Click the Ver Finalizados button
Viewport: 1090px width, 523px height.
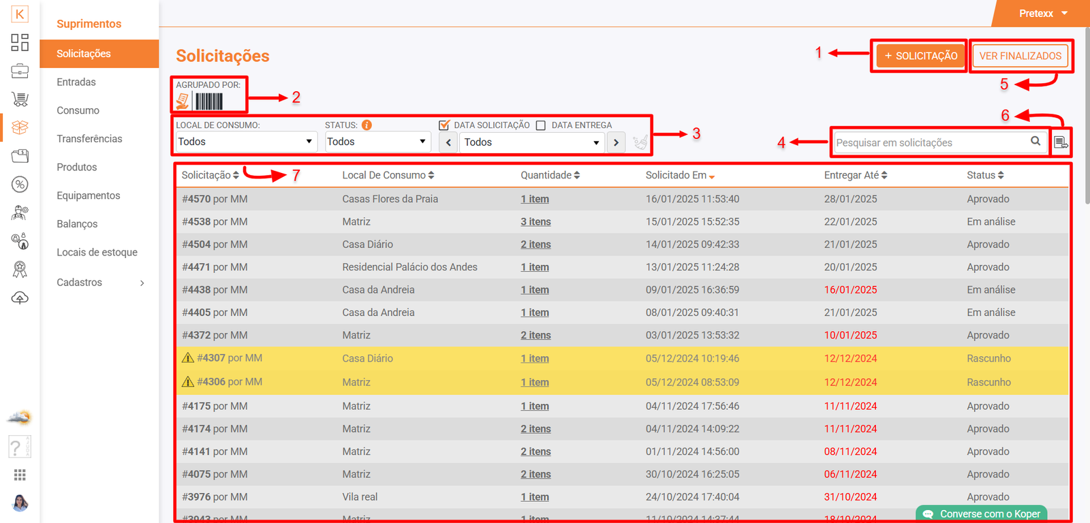coord(1020,56)
